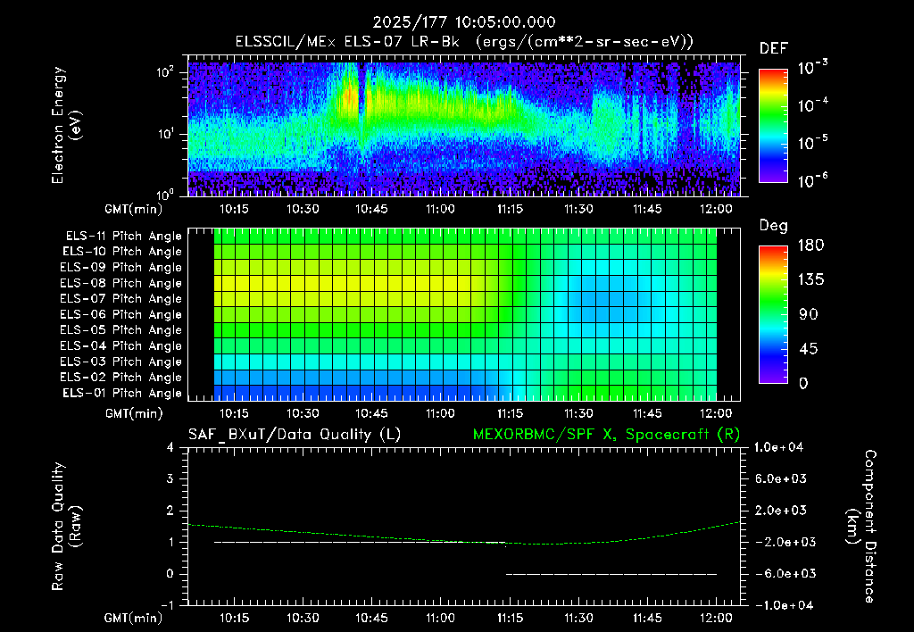Image resolution: width=914 pixels, height=632 pixels.
Task: Click tick 3 on Raw Data Quality axis
Action: pos(170,478)
